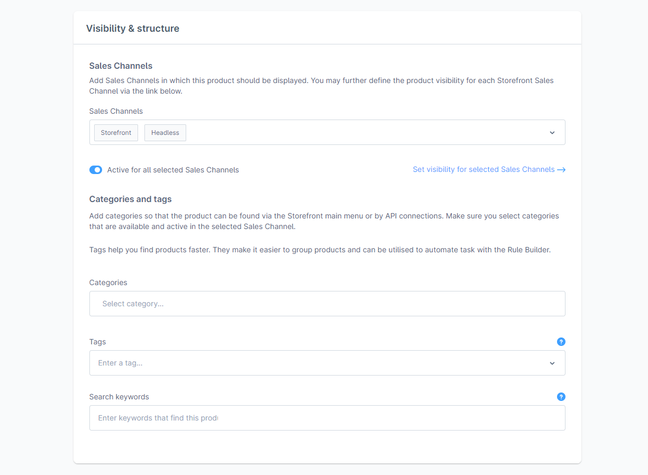Select the Storefront sales channel tag
Screen dimensions: 648x475
116,133
